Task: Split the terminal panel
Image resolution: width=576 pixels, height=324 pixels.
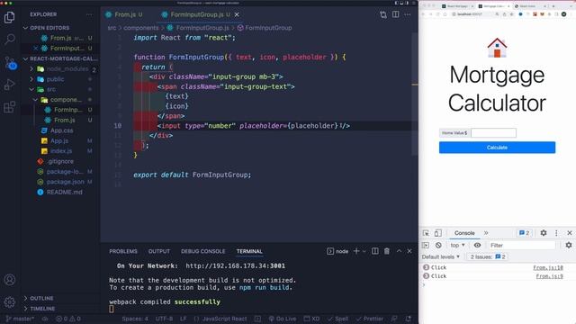Action: (x=375, y=251)
